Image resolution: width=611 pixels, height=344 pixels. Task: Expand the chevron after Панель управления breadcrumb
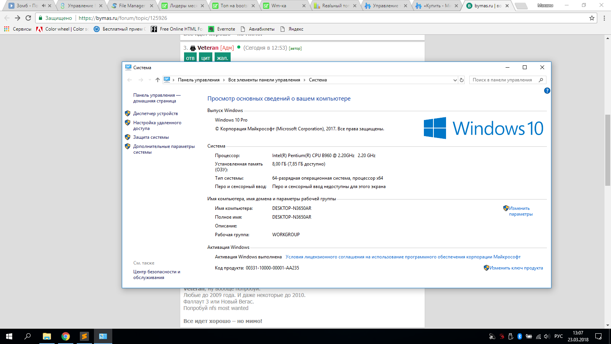point(224,80)
